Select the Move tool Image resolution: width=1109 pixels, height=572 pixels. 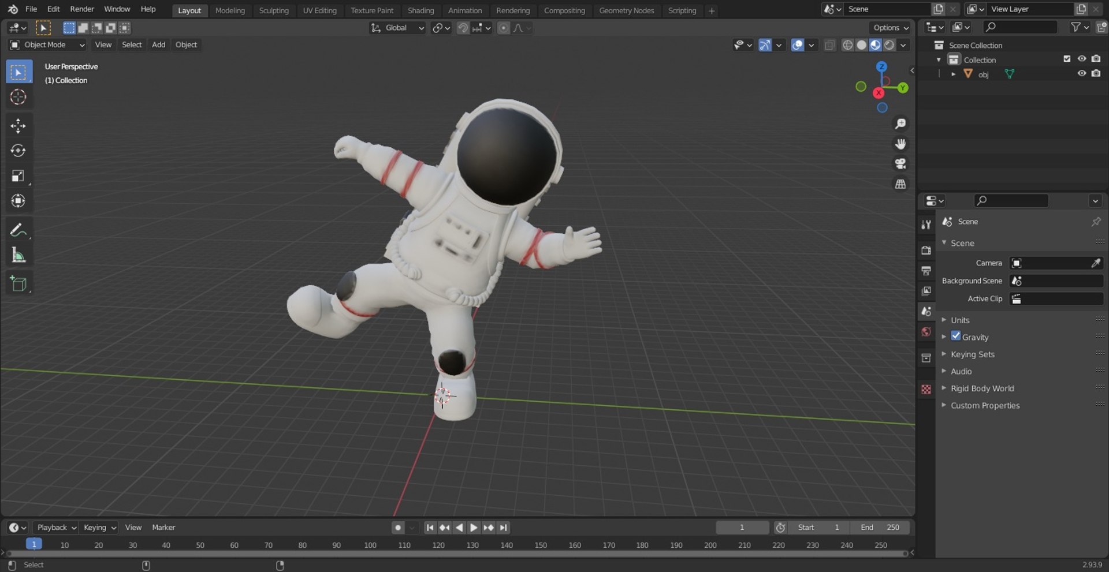pyautogui.click(x=18, y=126)
